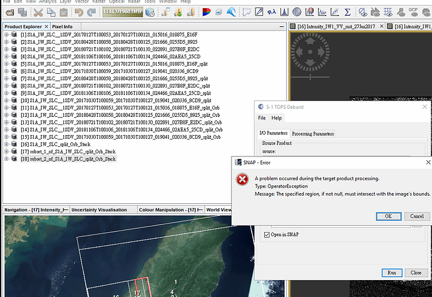
Task: Click the Paste clipboard icon
Action: (x=64, y=13)
